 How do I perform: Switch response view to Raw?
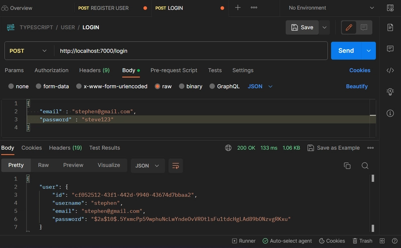point(44,165)
